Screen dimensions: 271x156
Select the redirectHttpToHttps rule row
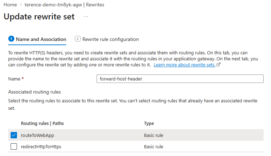(x=135, y=146)
